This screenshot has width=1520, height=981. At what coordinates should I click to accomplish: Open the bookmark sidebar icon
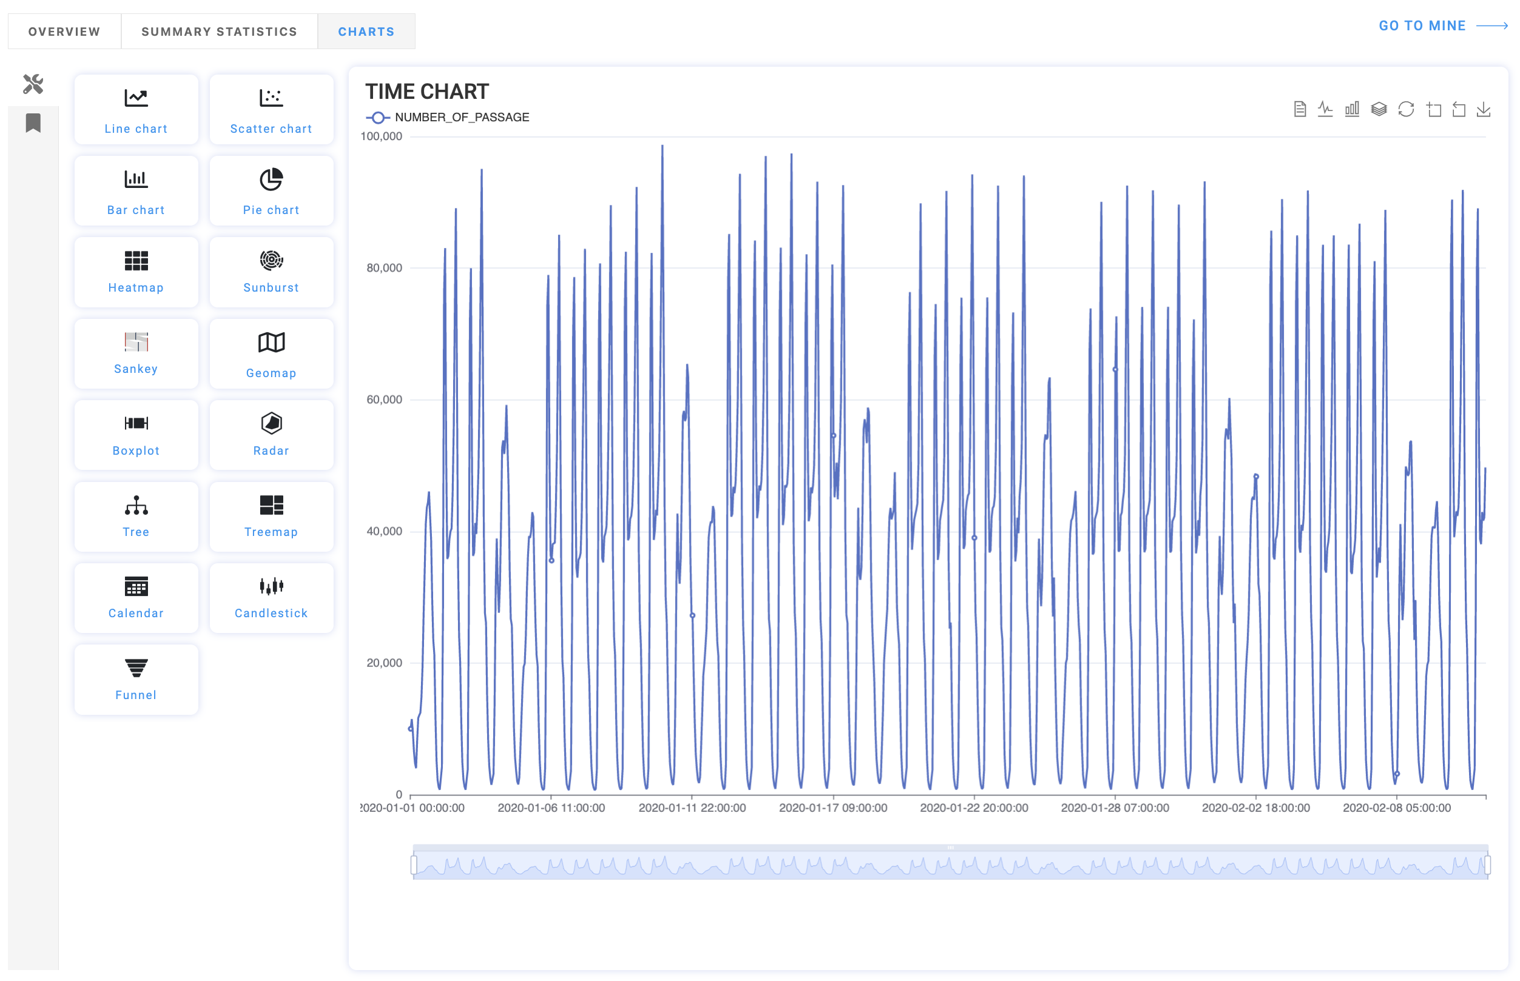pos(33,123)
